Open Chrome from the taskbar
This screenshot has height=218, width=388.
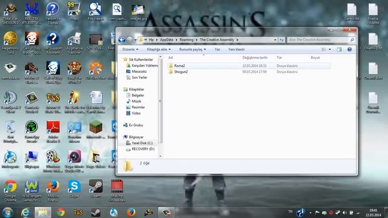(x=61, y=213)
